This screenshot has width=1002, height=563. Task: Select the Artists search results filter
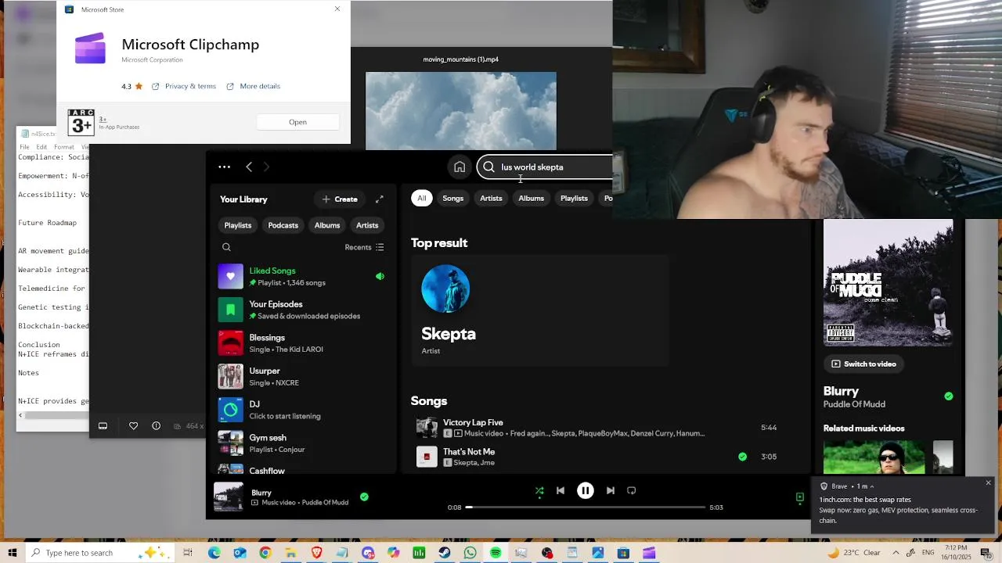click(x=491, y=199)
